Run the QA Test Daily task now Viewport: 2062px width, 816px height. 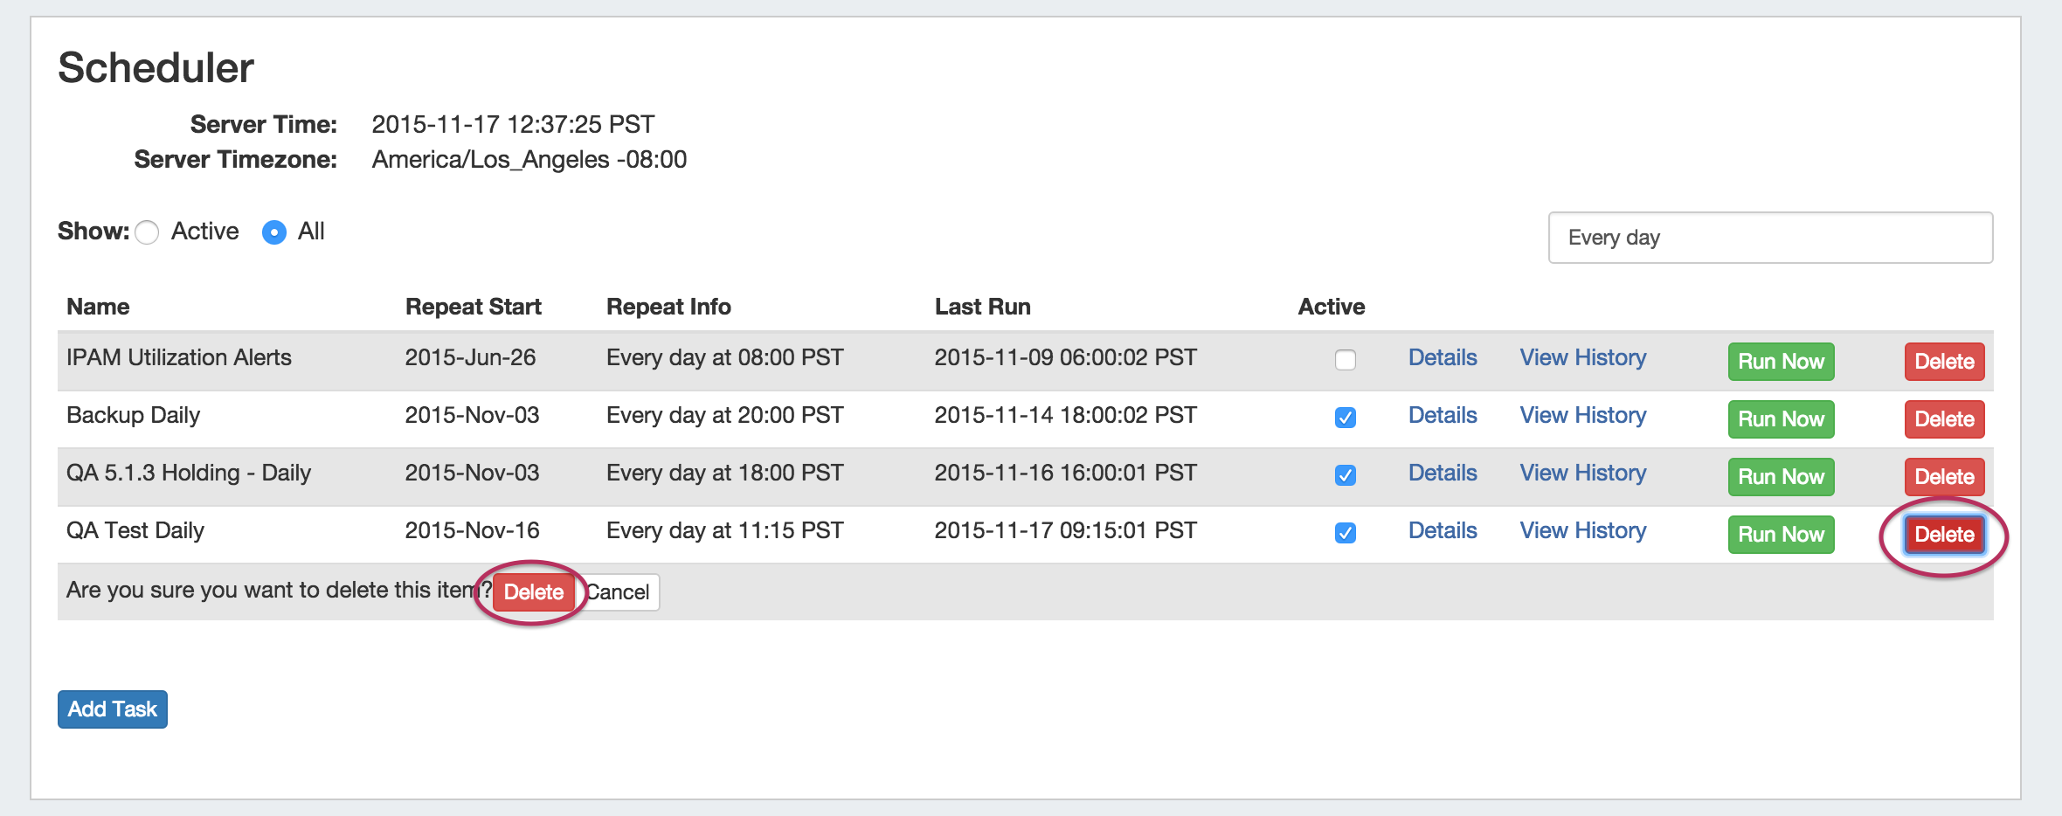(x=1781, y=535)
